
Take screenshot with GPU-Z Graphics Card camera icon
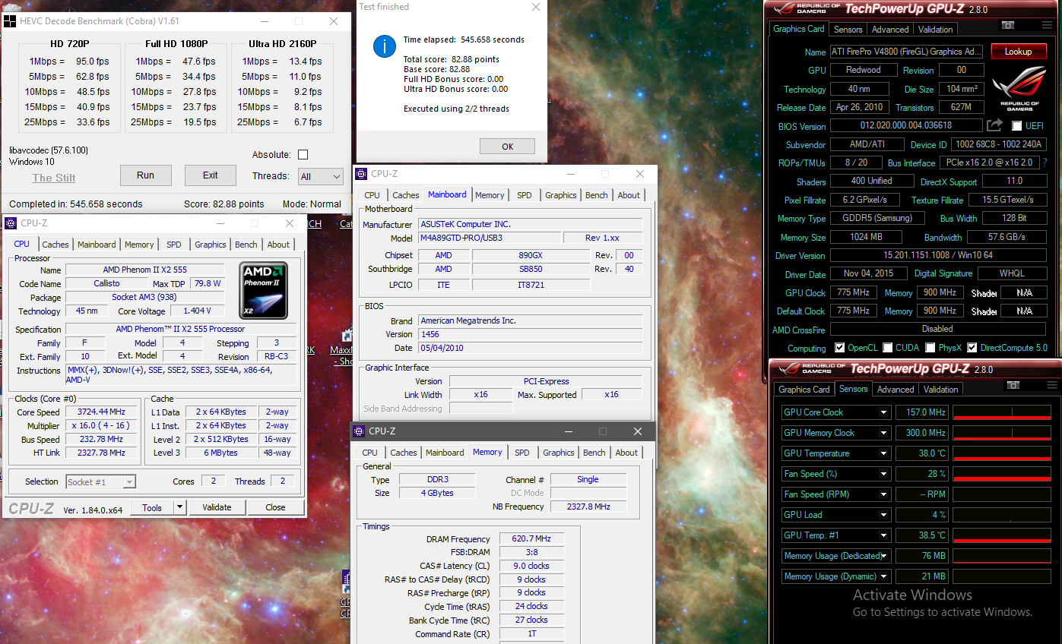tap(1008, 25)
